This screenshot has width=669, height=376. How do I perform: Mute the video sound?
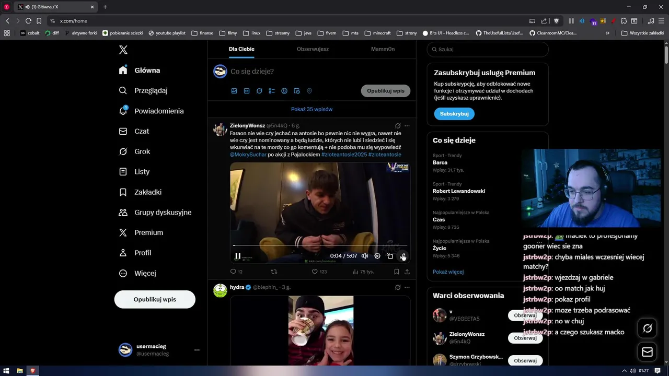click(x=365, y=256)
